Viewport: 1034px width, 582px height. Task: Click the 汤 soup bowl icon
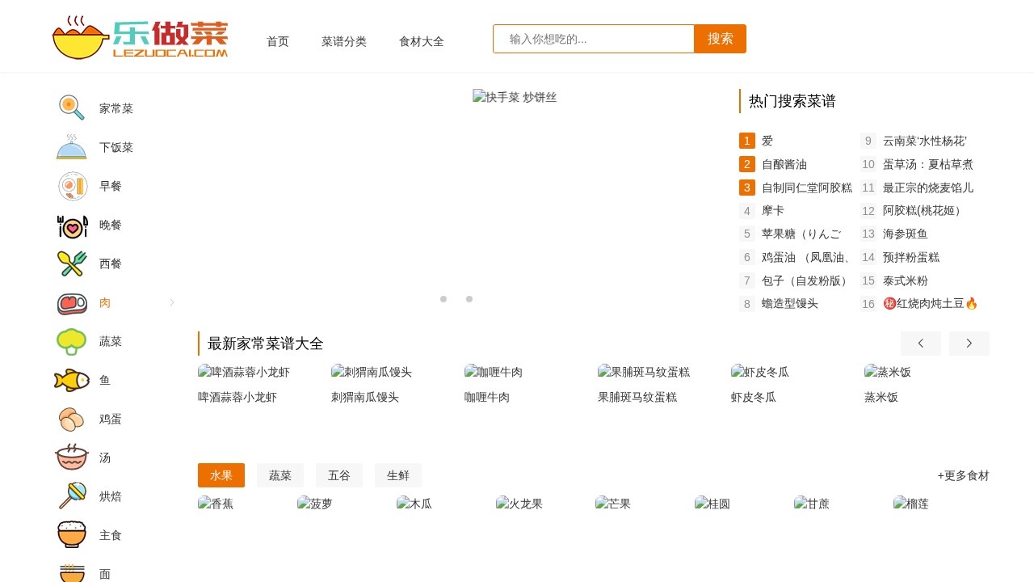(x=70, y=458)
